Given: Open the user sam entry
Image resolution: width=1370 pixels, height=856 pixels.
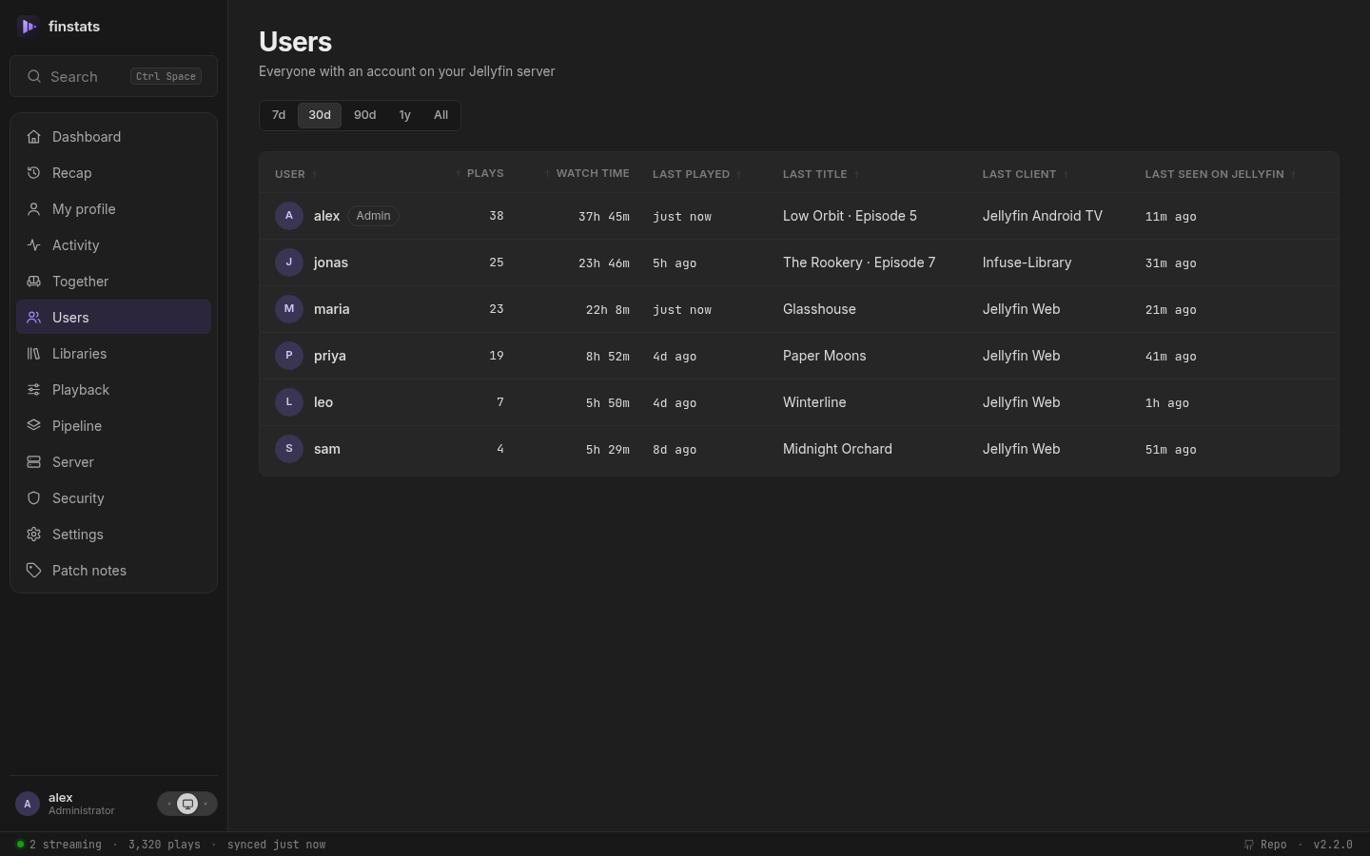Looking at the screenshot, I should click(x=327, y=449).
